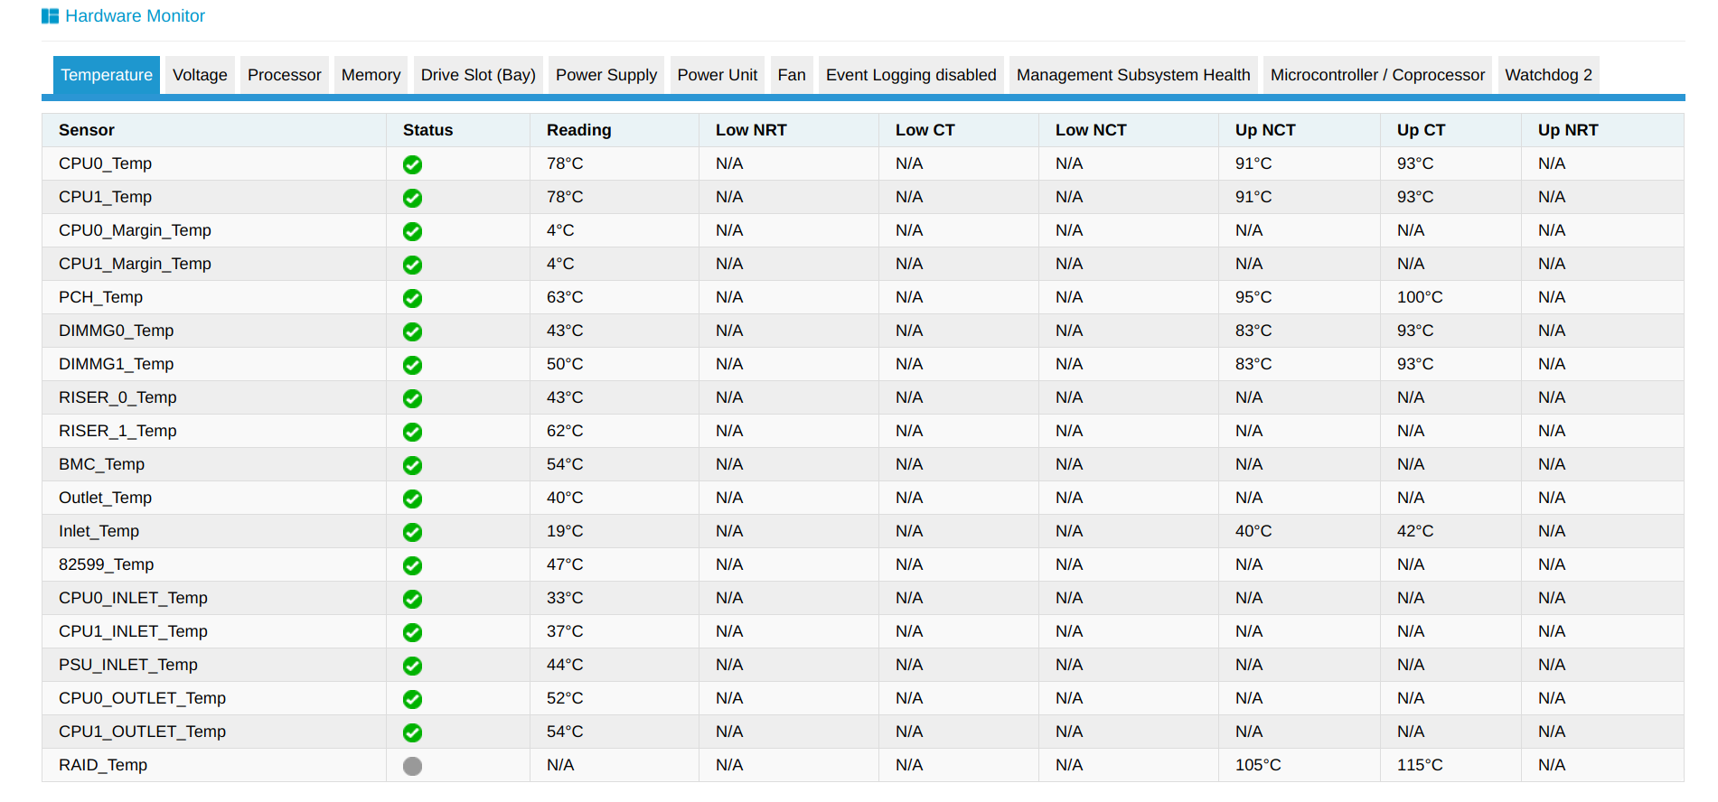Open the Microcontroller / Coprocessor tab

click(x=1377, y=75)
